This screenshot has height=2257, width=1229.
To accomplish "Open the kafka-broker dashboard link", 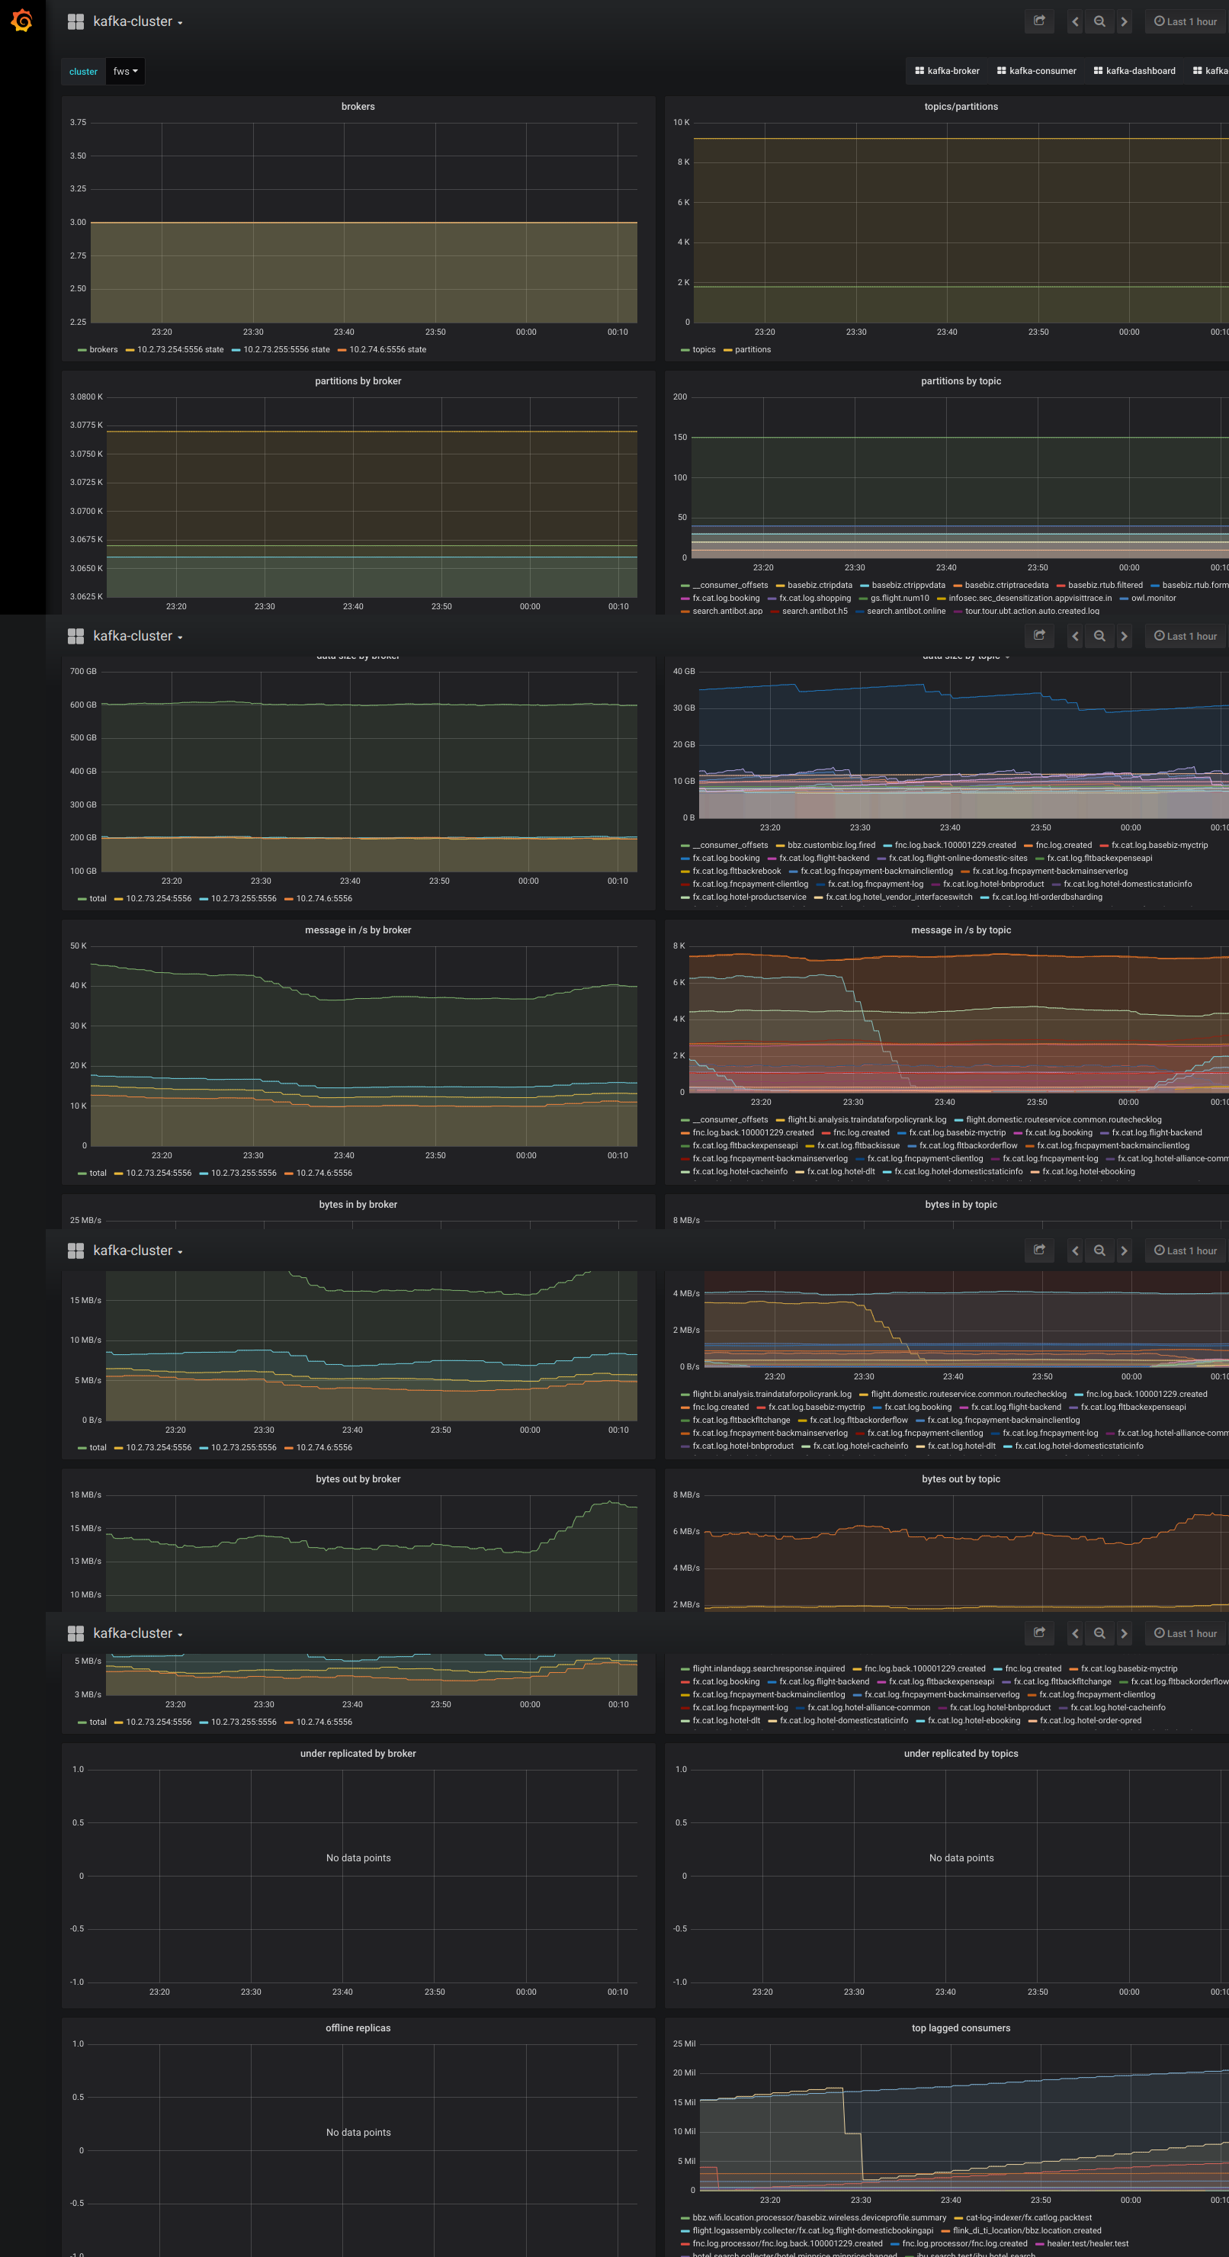I will pyautogui.click(x=947, y=71).
